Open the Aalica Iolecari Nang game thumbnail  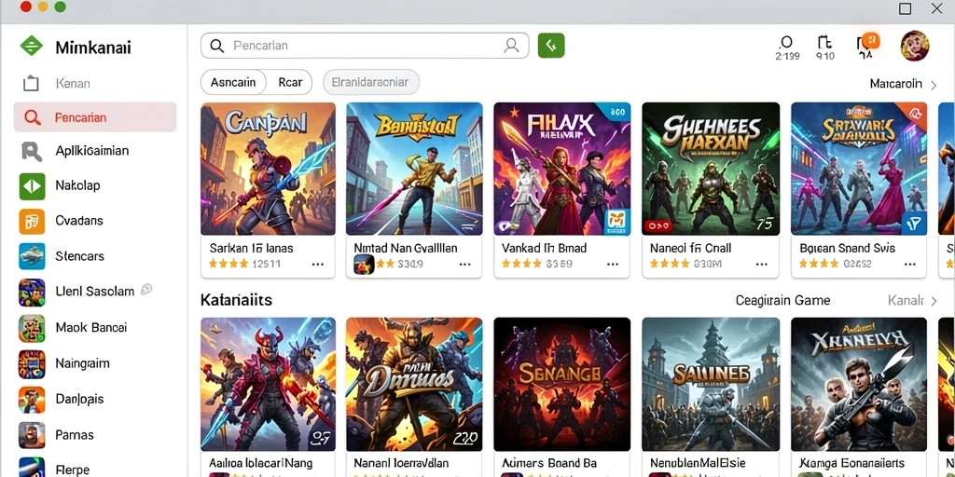pos(268,384)
